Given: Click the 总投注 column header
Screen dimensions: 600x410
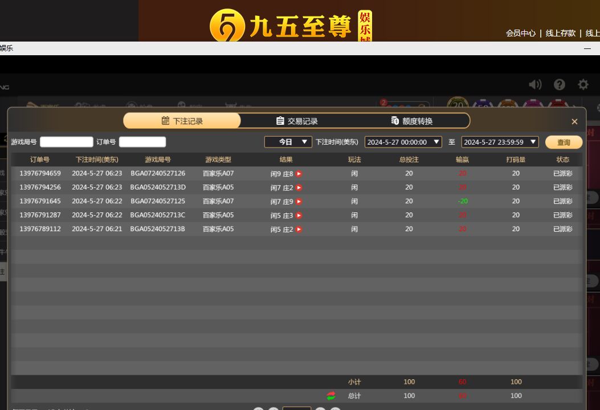Looking at the screenshot, I should pyautogui.click(x=409, y=159).
